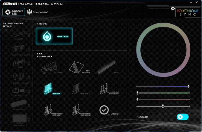Open the Component tab
Screen dimensions: 202x132
pyautogui.click(x=37, y=12)
